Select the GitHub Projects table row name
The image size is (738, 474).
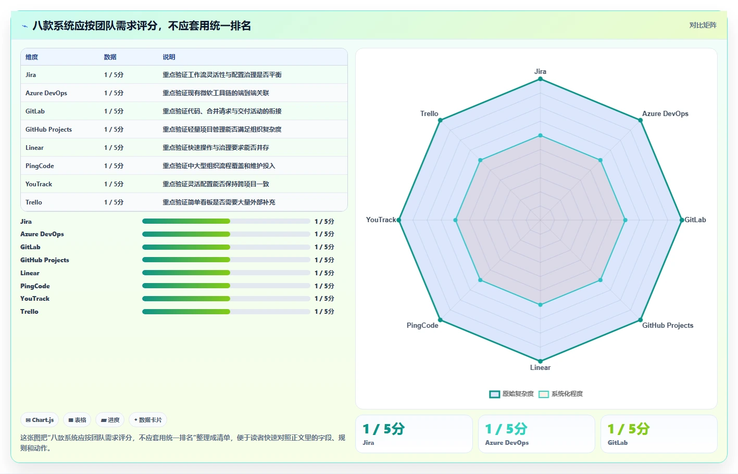coord(48,130)
